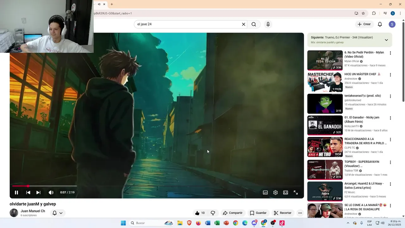405x228 pixels.
Task: Open Chrome three-dot menu
Action: 400,13
